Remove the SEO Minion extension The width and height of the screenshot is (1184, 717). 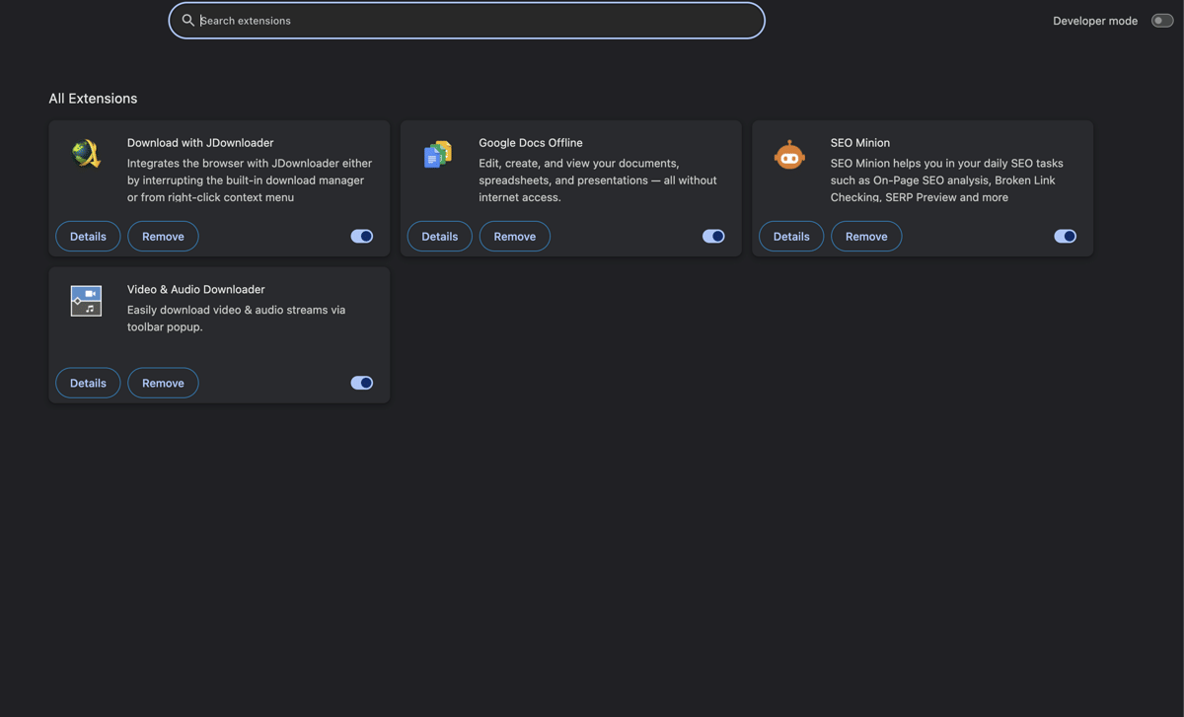866,237
